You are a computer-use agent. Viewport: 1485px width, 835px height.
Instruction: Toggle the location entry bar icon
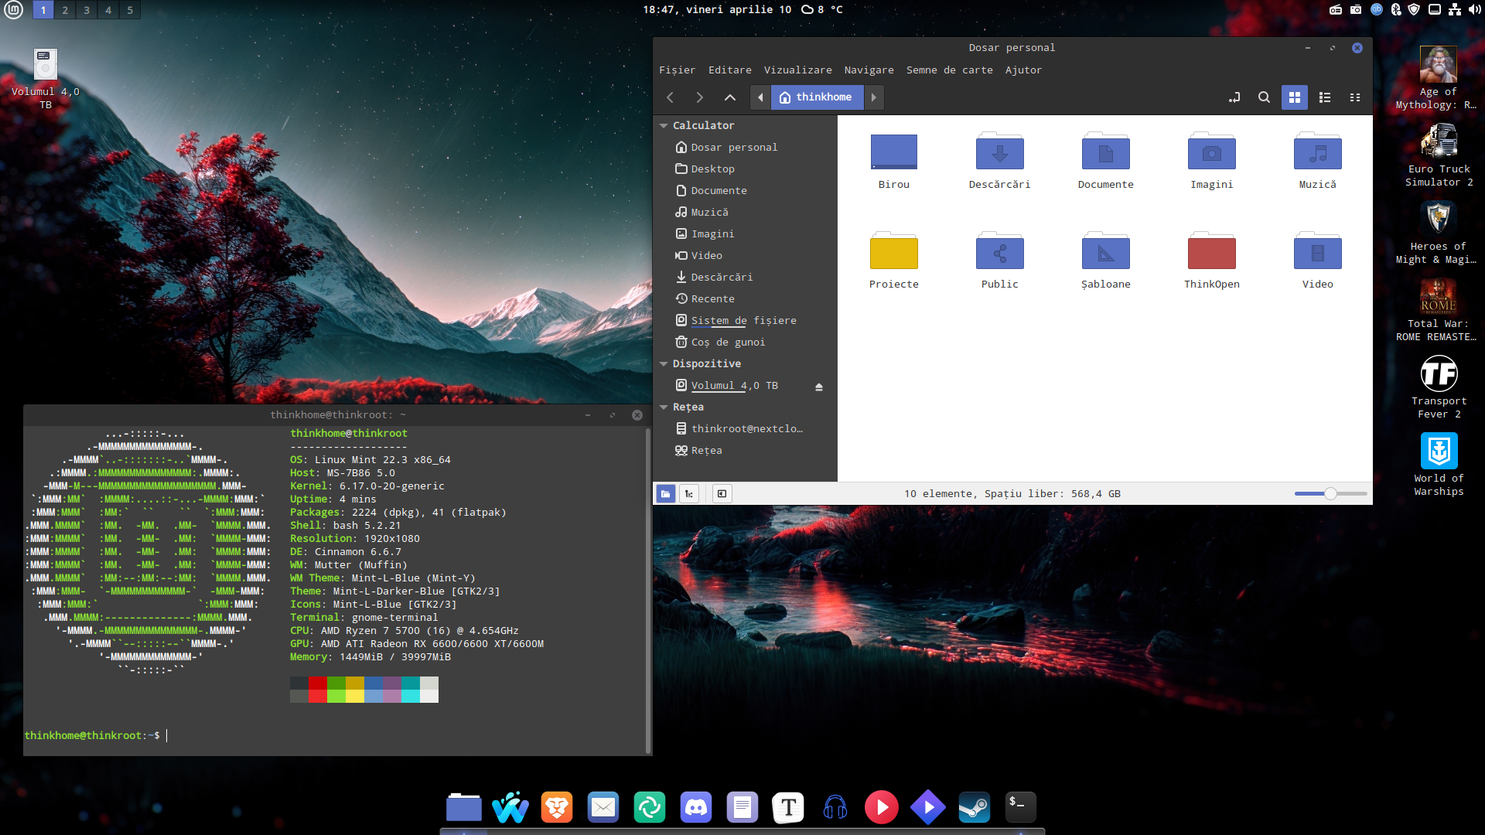pyautogui.click(x=1234, y=97)
